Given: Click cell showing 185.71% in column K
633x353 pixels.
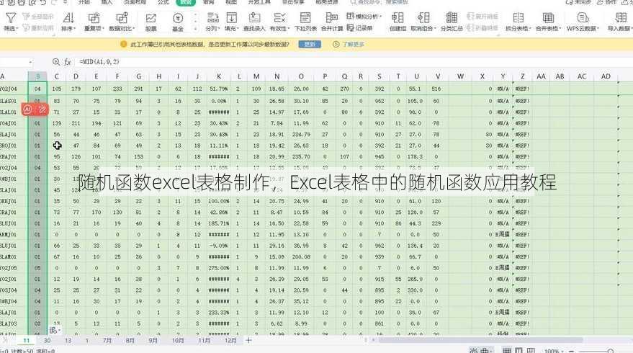Looking at the screenshot, I should coord(218,223).
